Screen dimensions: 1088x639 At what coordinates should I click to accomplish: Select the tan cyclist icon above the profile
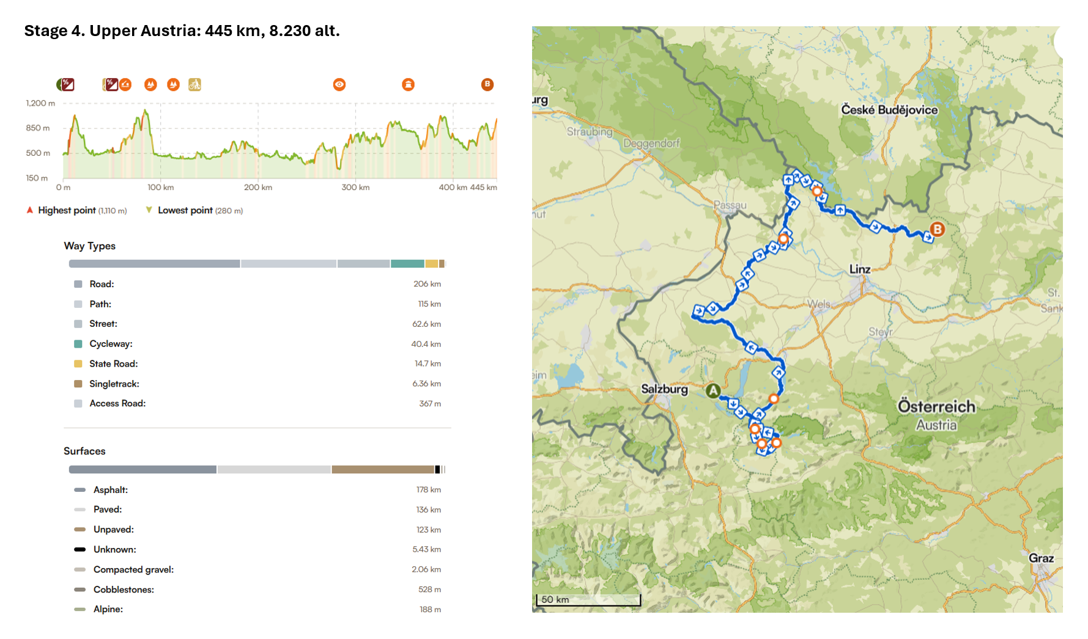[x=194, y=84]
